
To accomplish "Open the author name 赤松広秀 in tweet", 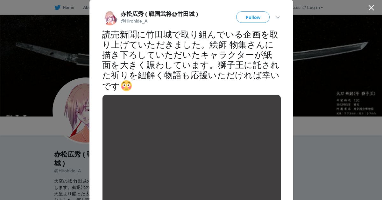I will 159,14.
